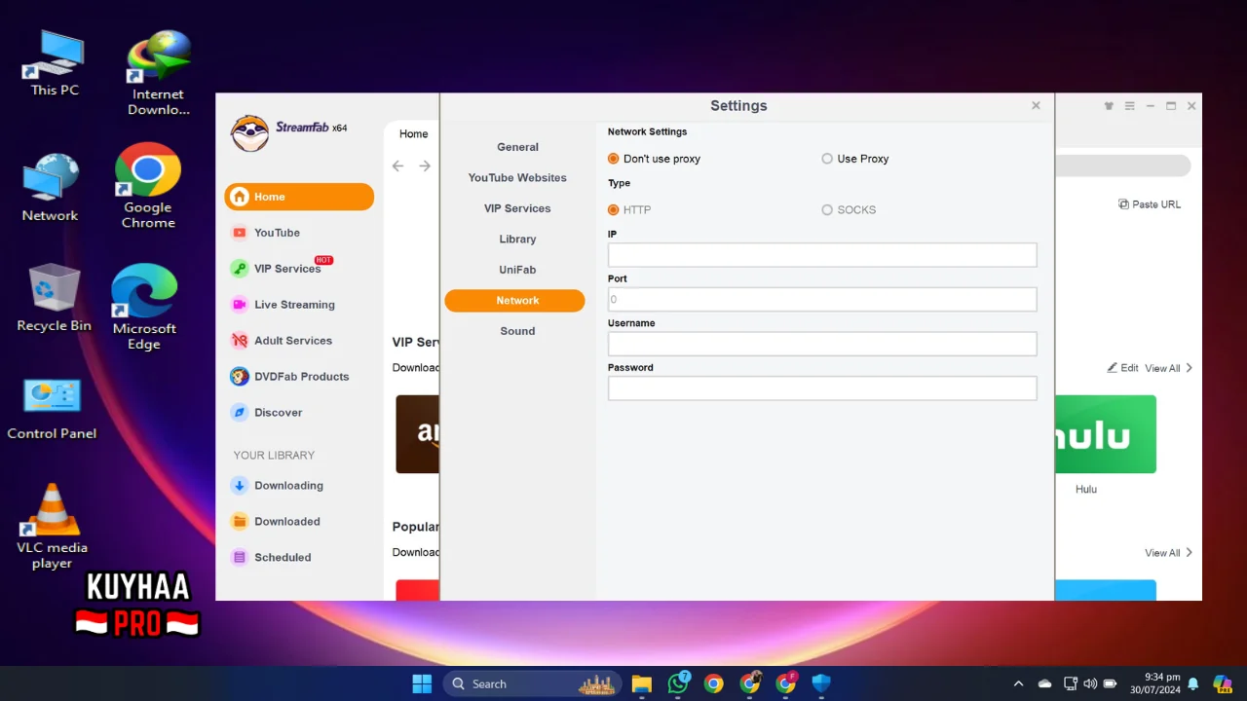Click the StreamFab skin shirt icon

tap(1109, 106)
